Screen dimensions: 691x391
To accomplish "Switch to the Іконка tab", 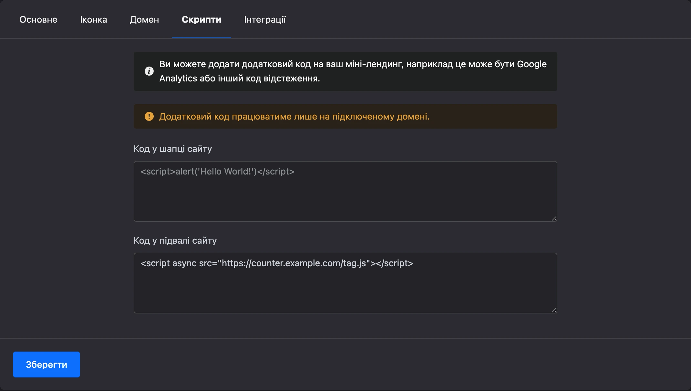I will point(94,19).
